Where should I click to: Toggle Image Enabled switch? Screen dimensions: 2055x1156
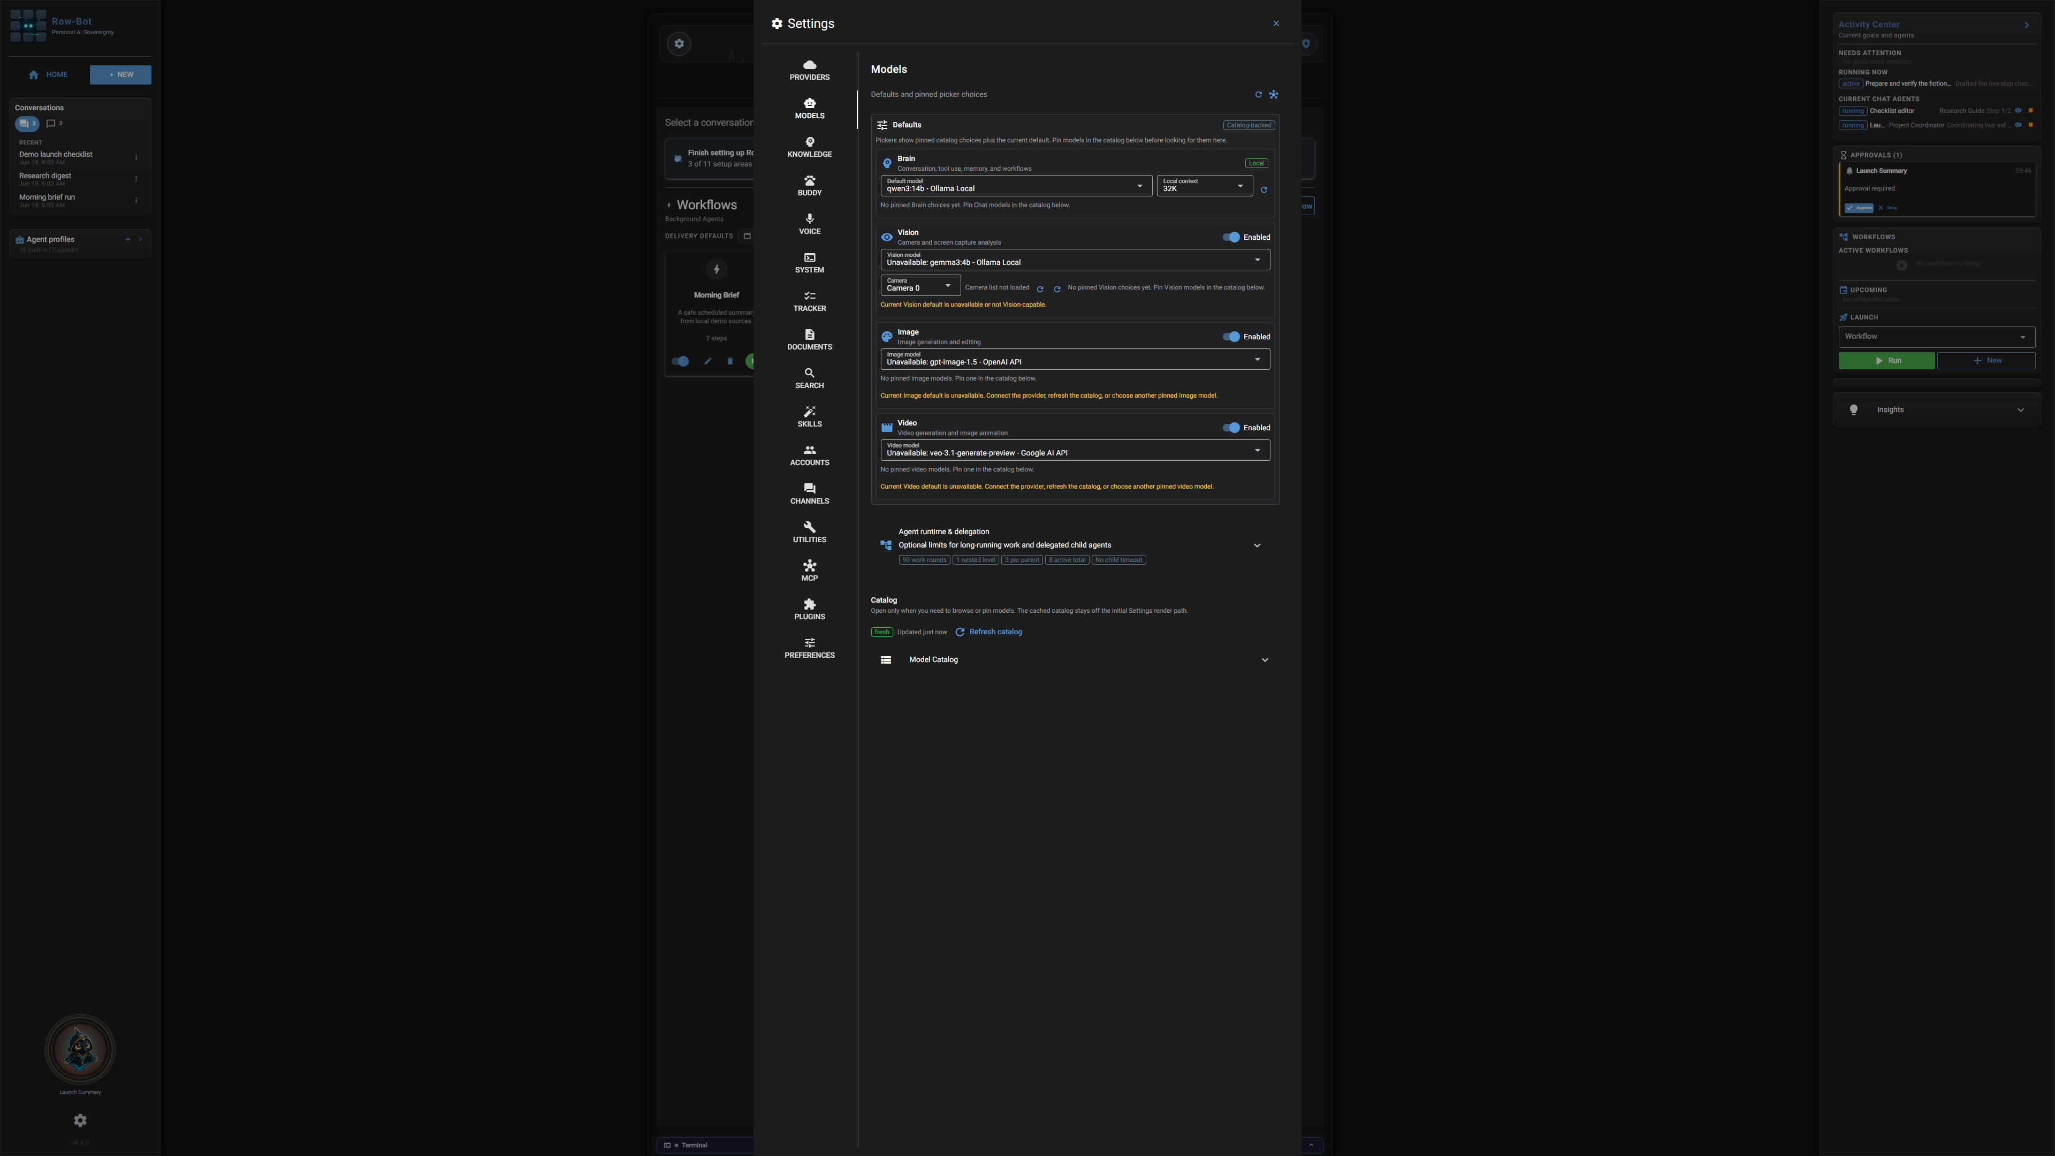click(1231, 337)
